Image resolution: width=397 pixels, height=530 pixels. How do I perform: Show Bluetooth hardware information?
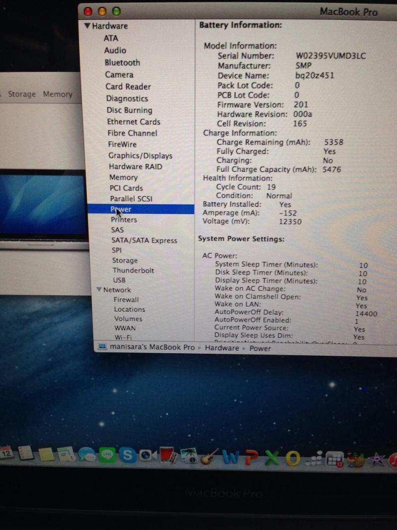[122, 63]
